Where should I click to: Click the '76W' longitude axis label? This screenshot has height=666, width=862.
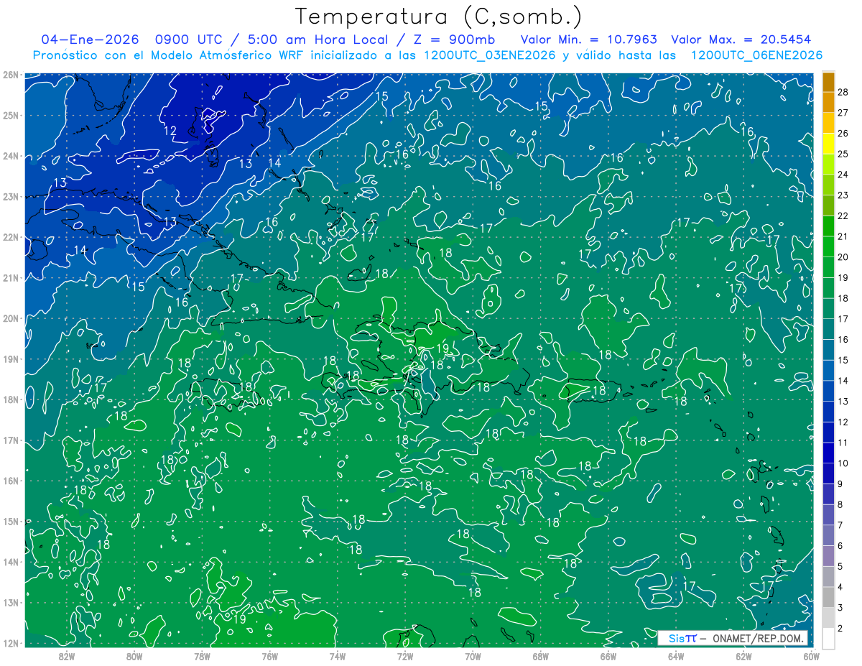tap(270, 656)
